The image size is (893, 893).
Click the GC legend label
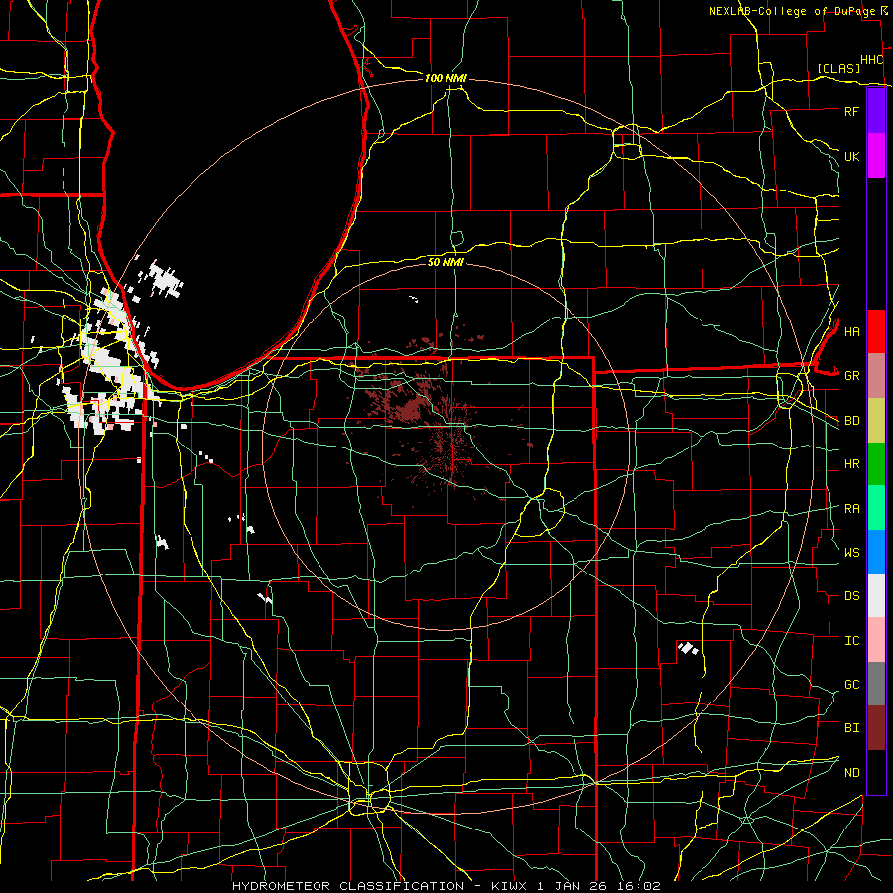(851, 685)
